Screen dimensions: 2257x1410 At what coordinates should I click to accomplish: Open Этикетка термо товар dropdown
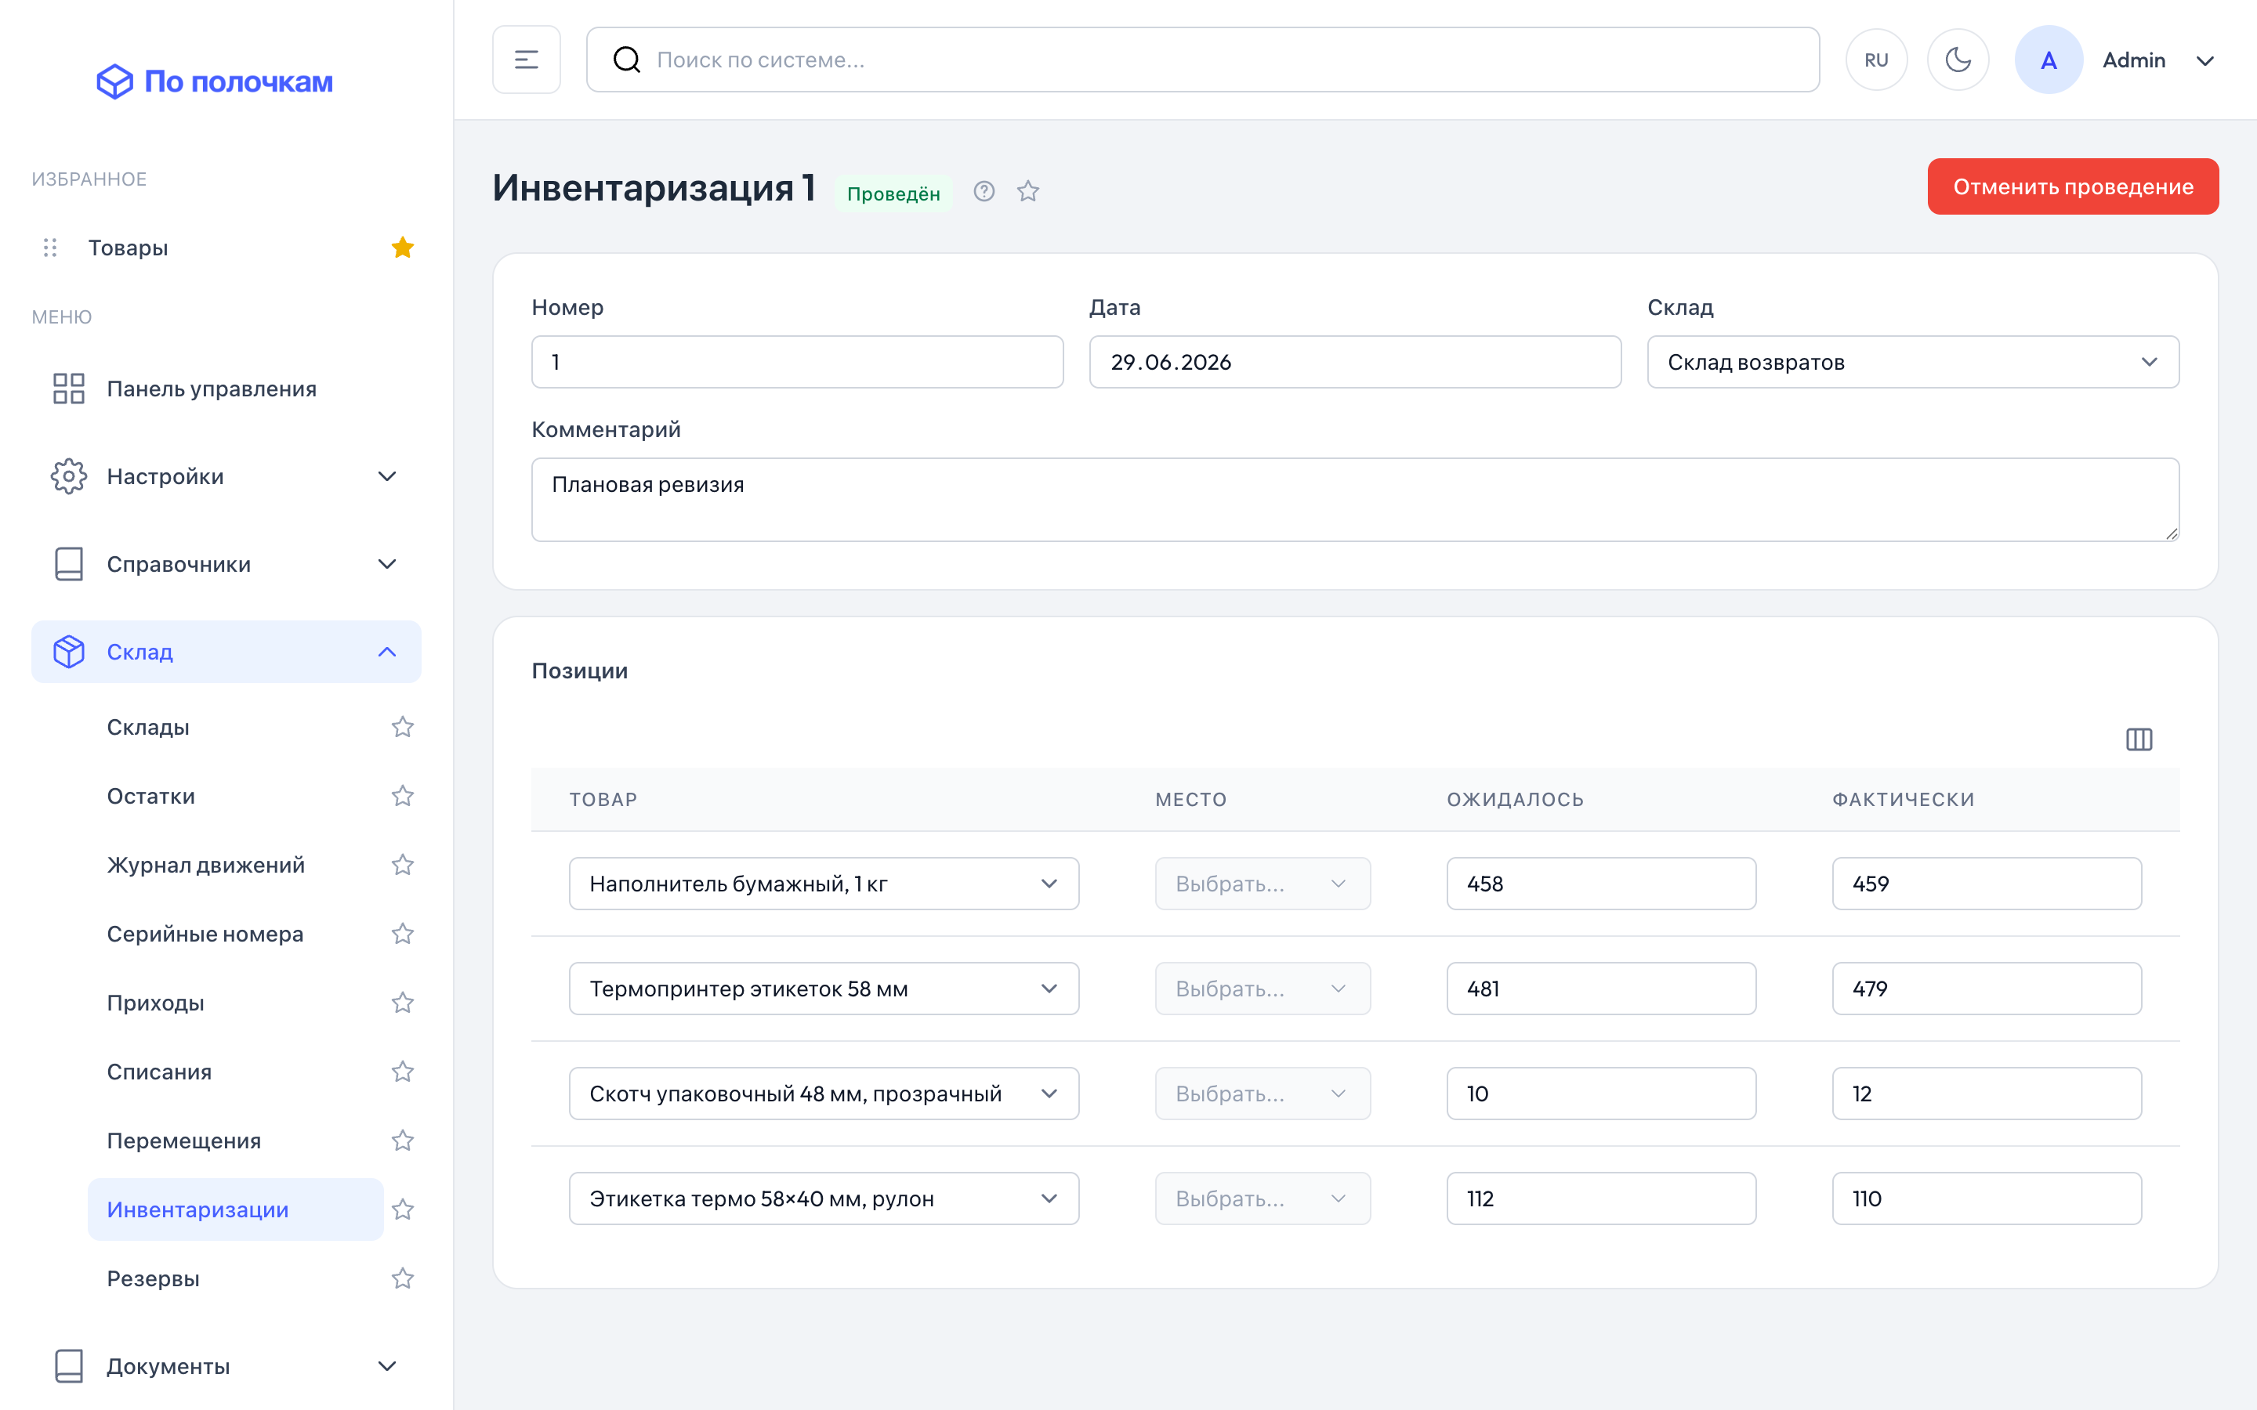(x=824, y=1198)
